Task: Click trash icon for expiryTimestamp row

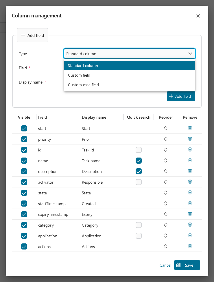Action: pos(190,214)
